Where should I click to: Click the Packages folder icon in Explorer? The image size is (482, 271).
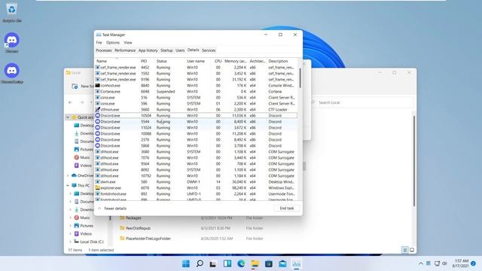coord(122,218)
